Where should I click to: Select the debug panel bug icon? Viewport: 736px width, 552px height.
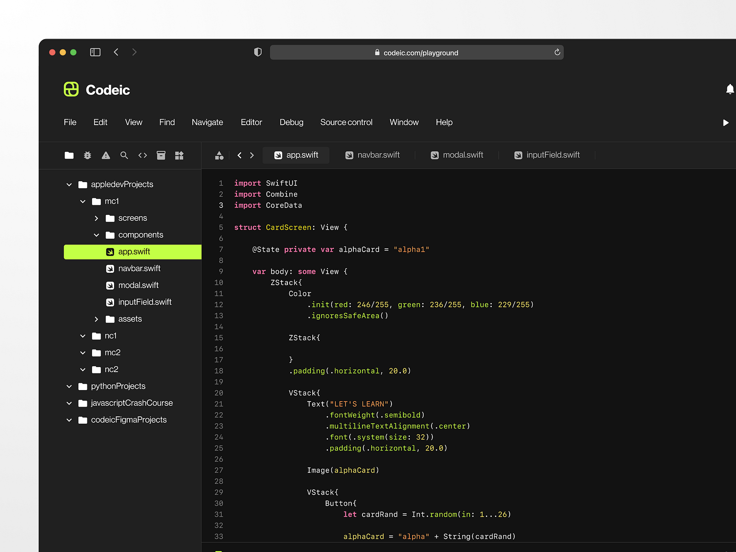point(87,155)
